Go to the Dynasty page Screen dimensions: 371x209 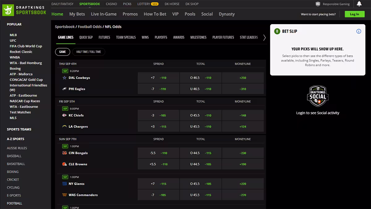click(x=227, y=14)
